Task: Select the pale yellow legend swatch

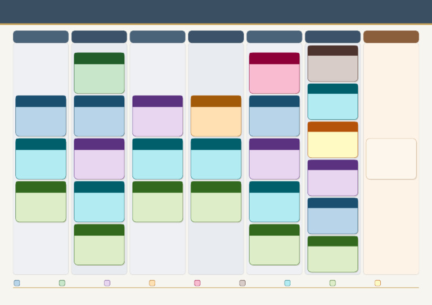Action: (x=378, y=283)
